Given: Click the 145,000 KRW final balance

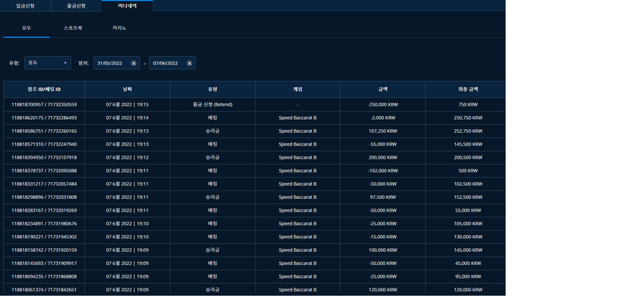Looking at the screenshot, I should (468, 250).
